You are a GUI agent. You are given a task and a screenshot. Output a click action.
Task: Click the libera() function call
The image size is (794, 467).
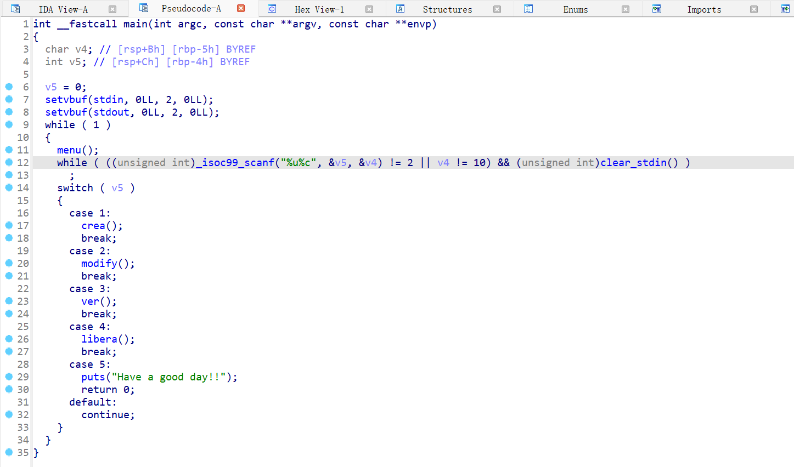(x=99, y=339)
